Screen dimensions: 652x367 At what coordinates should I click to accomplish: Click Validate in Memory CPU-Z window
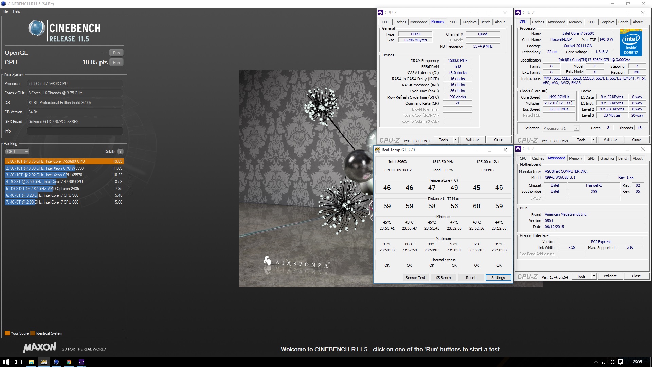click(x=472, y=140)
